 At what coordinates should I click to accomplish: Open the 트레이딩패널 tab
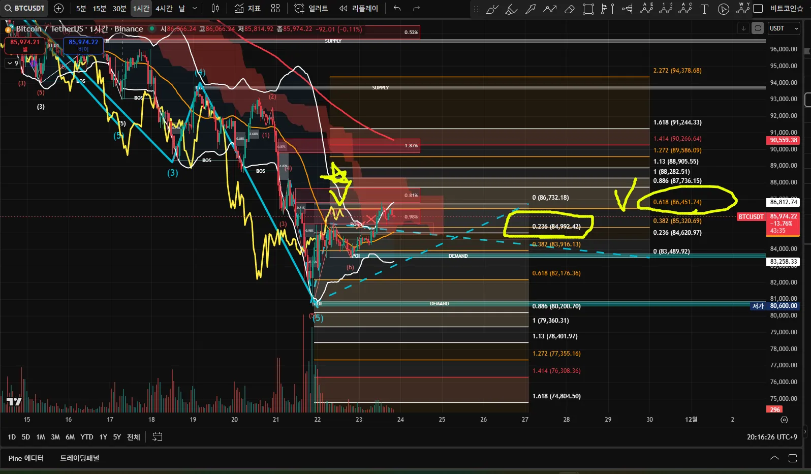pyautogui.click(x=80, y=458)
